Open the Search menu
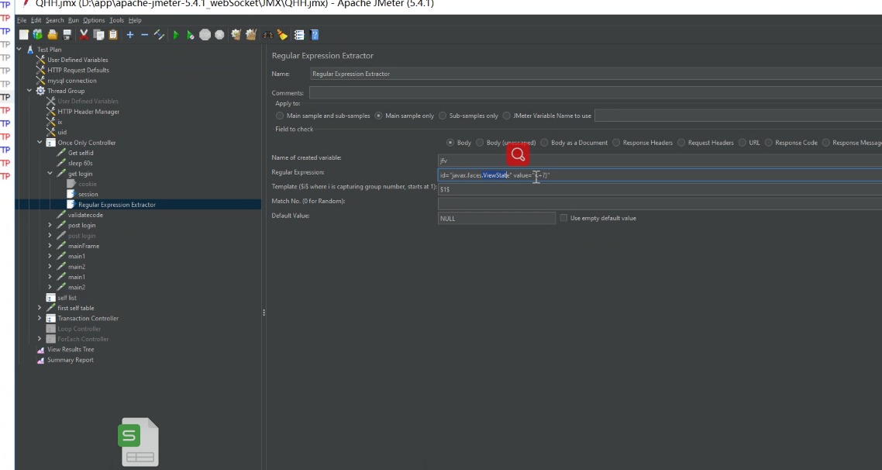882x470 pixels. (x=54, y=20)
